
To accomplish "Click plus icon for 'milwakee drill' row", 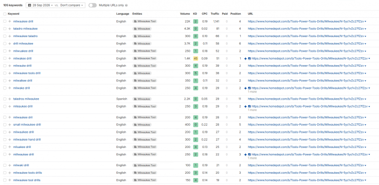I will [x=10, y=58].
